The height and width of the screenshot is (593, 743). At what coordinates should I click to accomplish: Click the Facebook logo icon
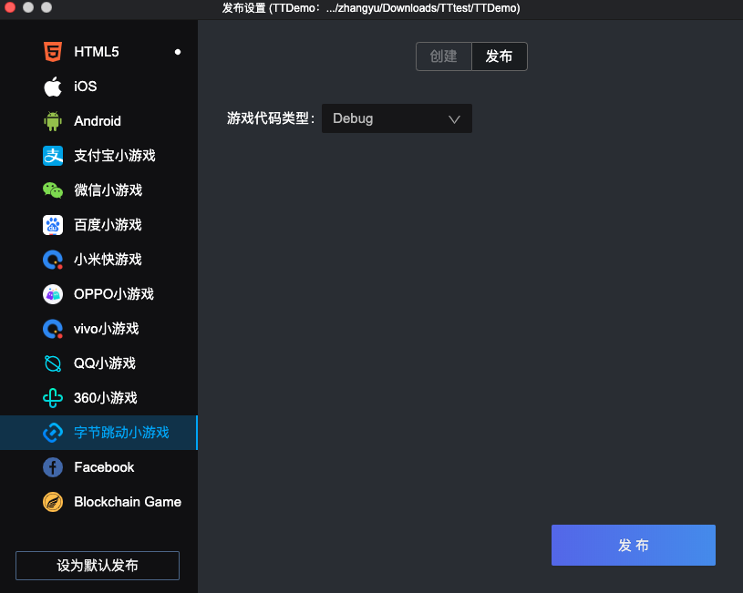coord(53,467)
